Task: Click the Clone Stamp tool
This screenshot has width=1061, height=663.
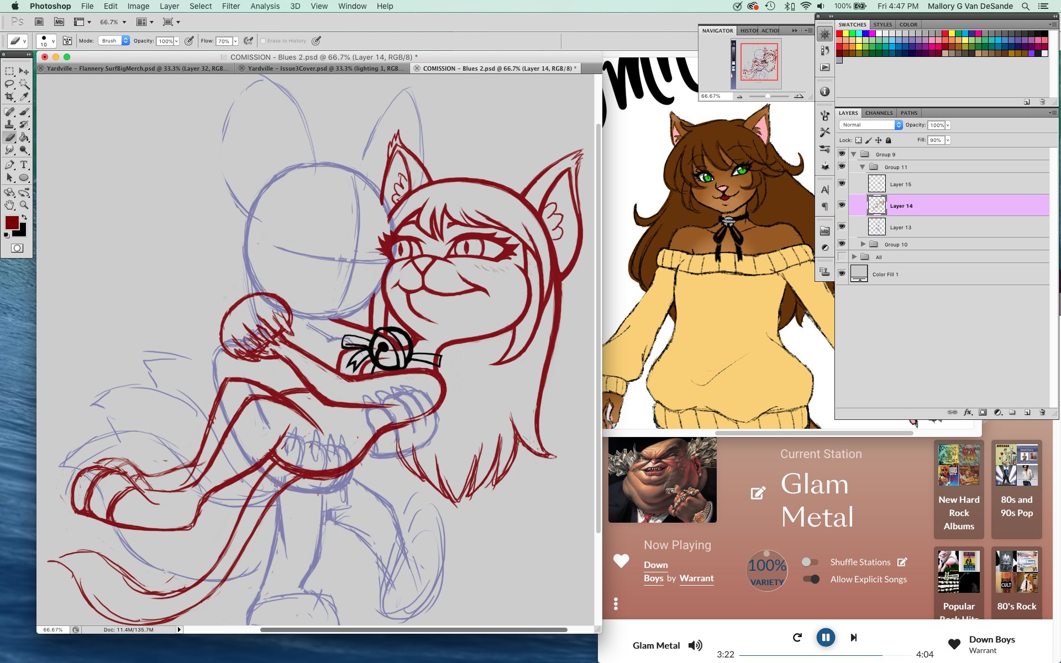Action: click(9, 124)
